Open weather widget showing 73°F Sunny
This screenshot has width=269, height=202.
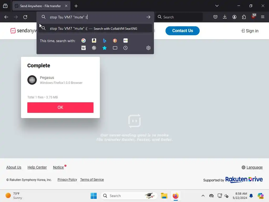14,196
